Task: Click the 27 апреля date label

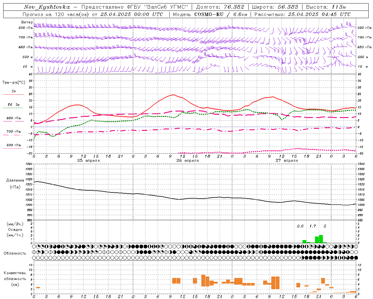Action: (287, 161)
